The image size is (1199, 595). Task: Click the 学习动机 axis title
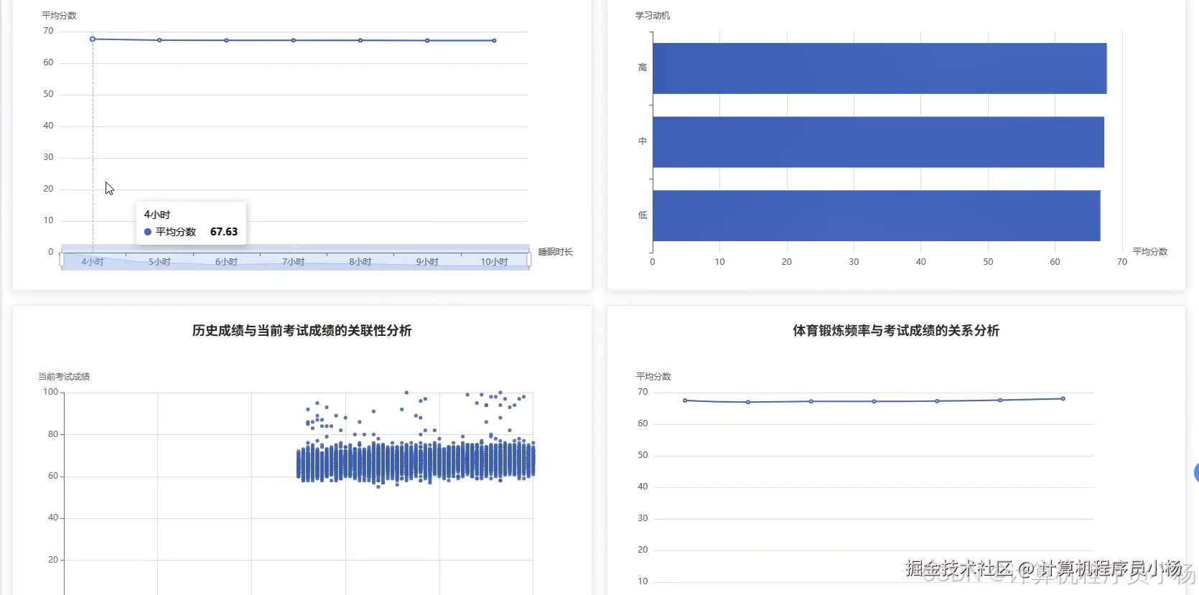pos(653,15)
